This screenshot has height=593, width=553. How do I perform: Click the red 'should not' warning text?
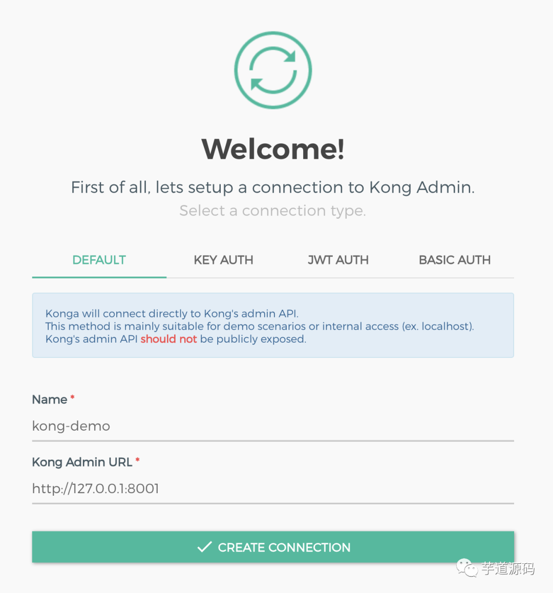point(168,339)
